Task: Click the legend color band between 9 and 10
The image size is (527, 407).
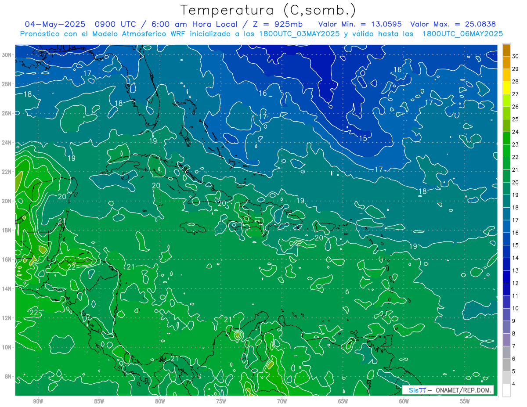Action: coord(506,315)
